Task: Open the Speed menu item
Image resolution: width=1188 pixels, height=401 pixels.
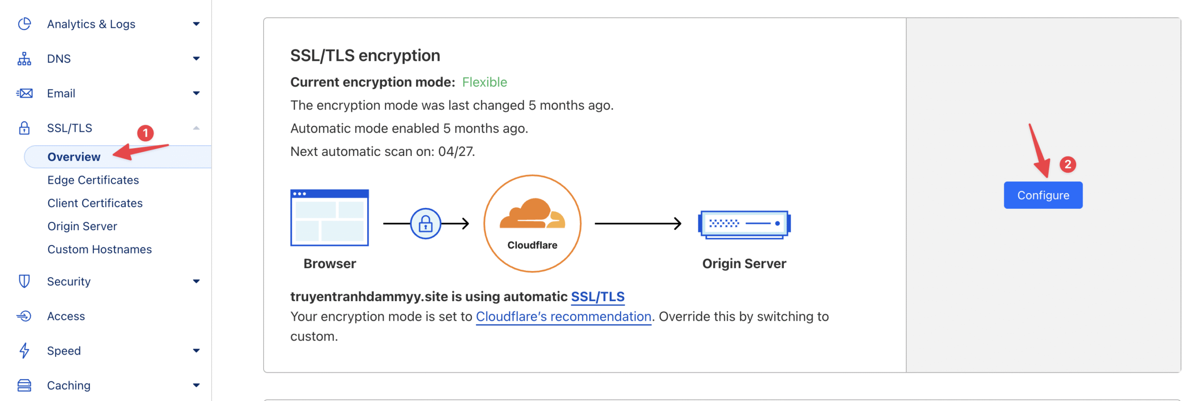Action: (64, 351)
